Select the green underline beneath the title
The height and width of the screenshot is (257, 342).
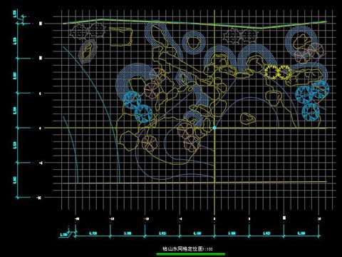pos(190,254)
